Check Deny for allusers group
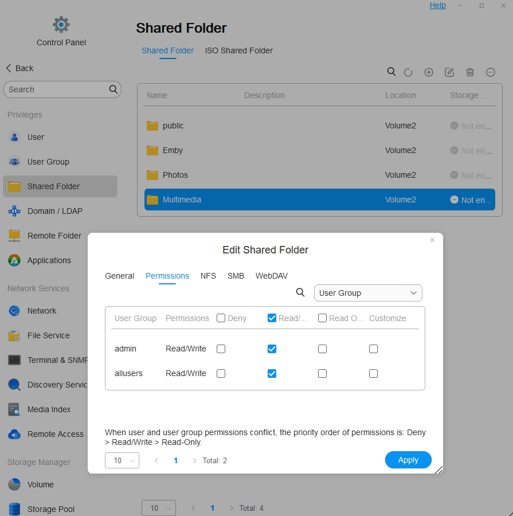This screenshot has width=513, height=516. [221, 373]
